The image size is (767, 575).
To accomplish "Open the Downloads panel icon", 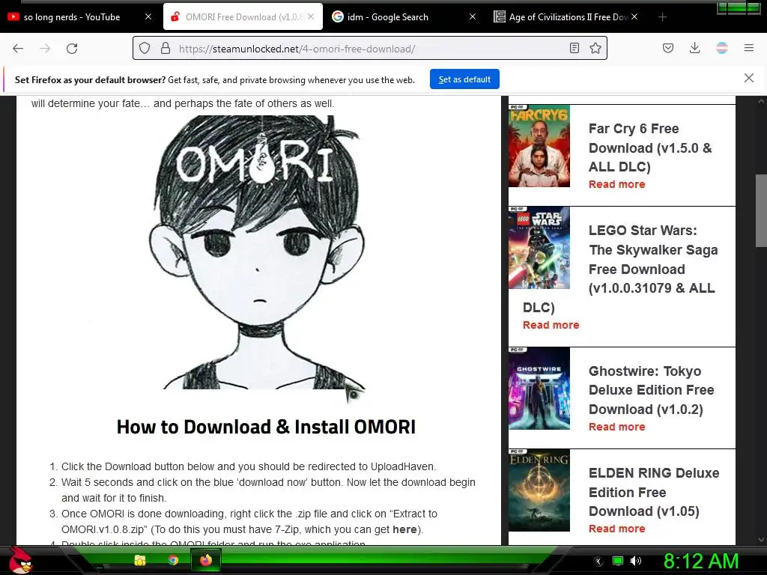I will 694,48.
